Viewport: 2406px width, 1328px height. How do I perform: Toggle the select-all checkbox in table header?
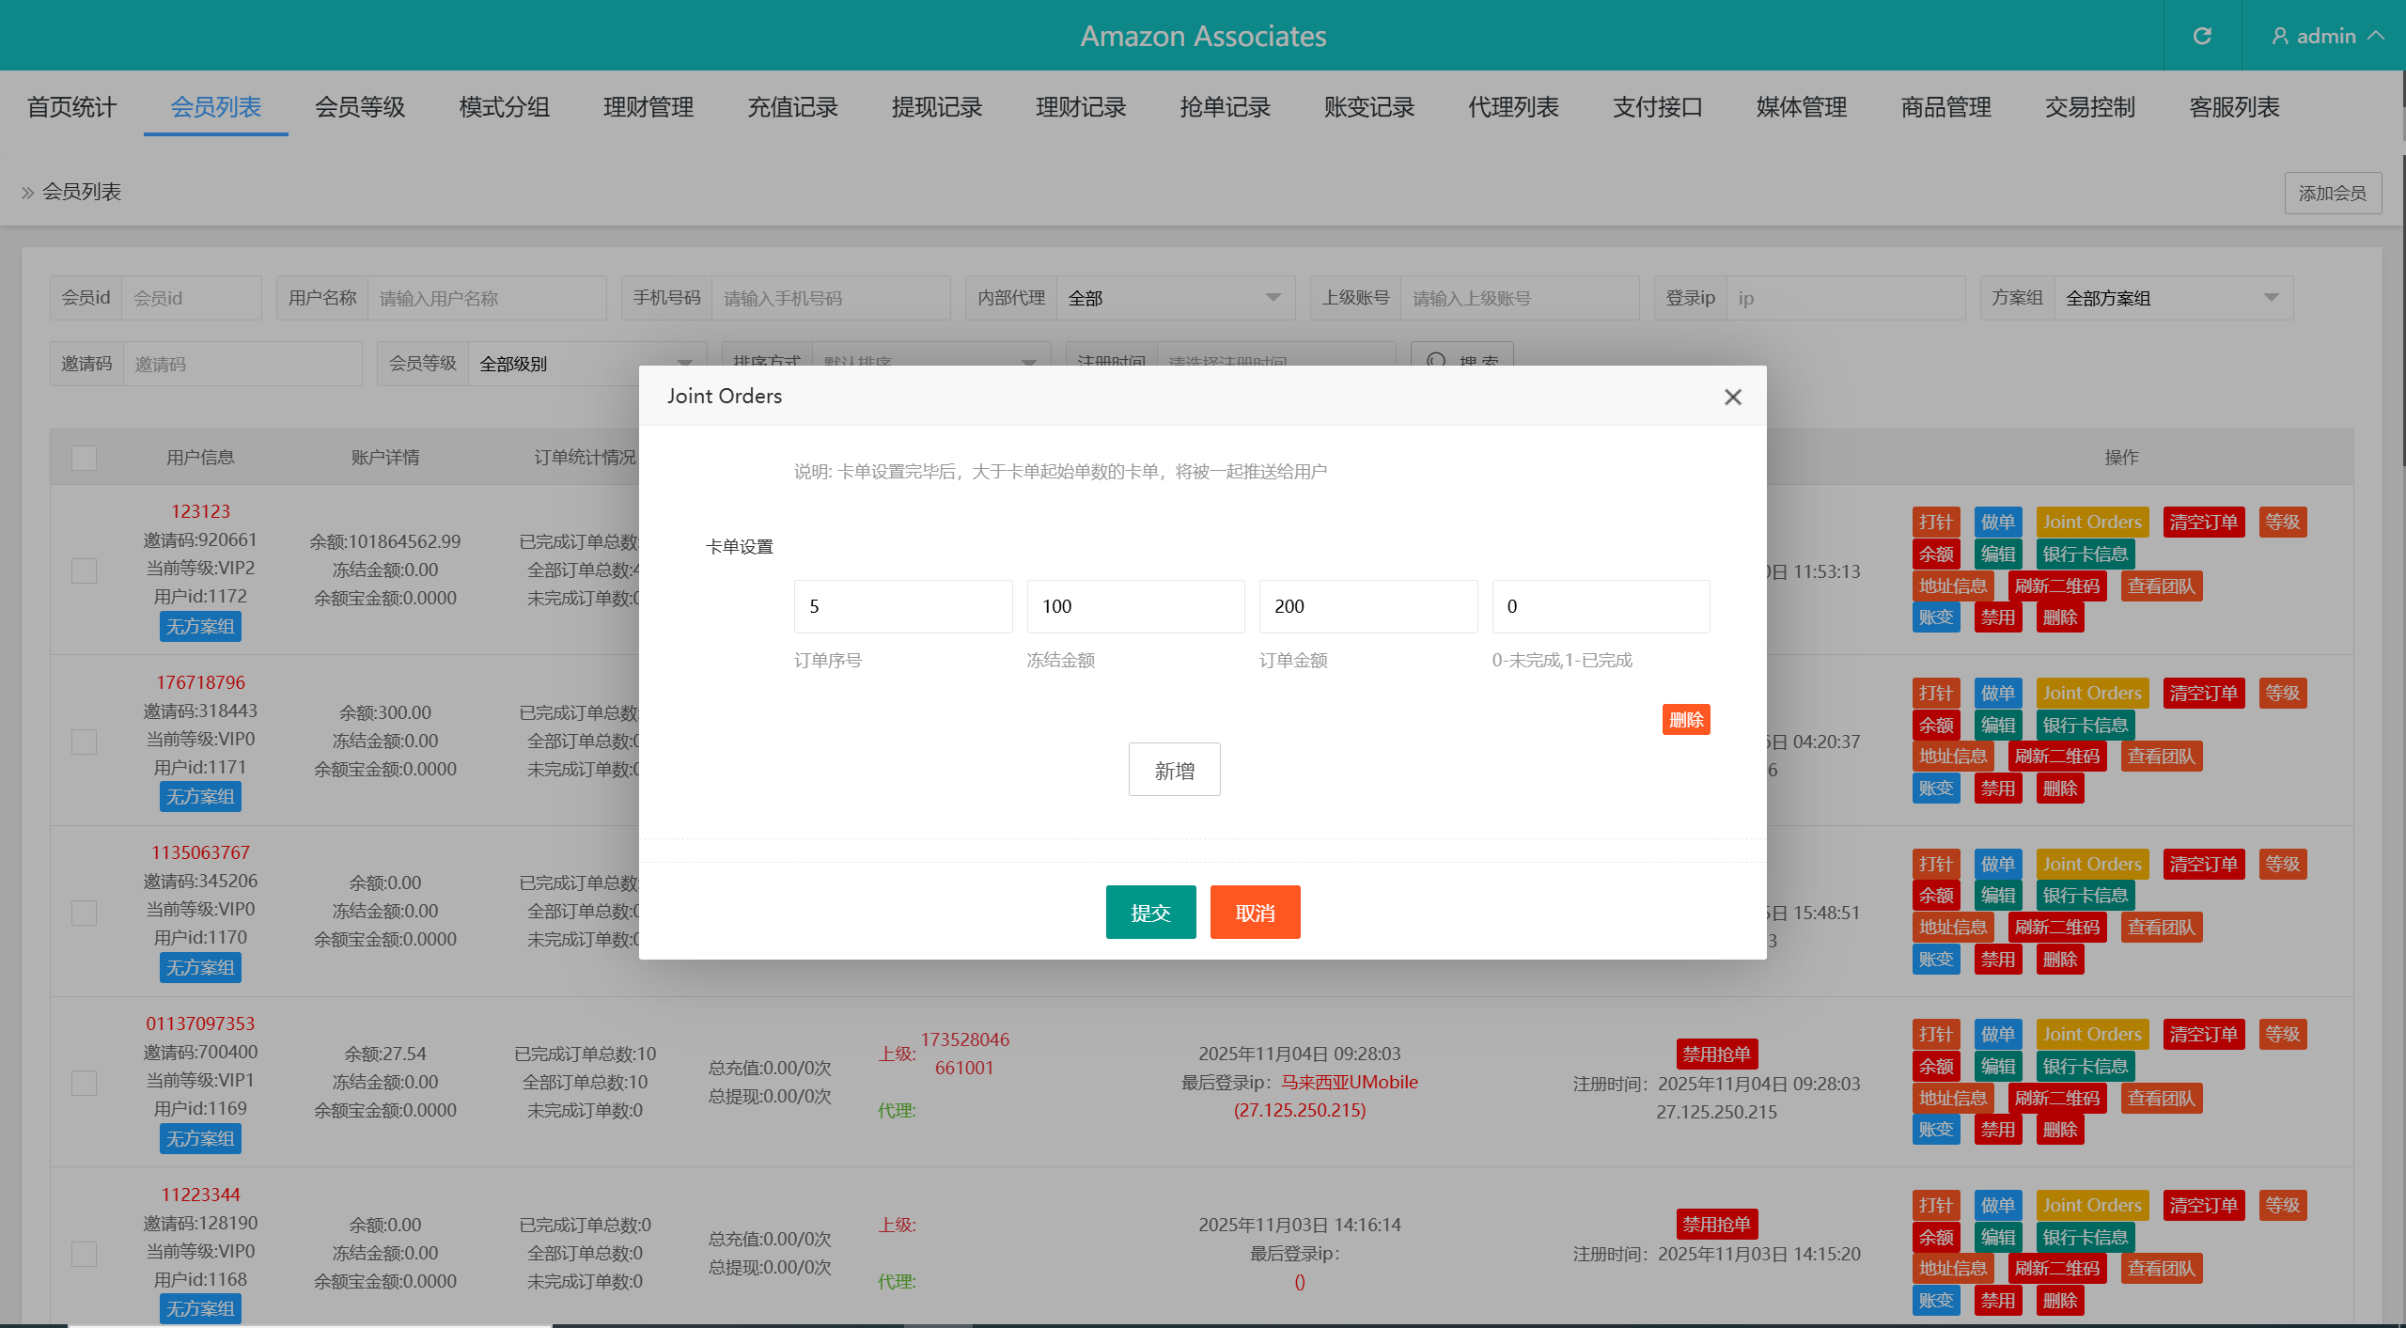tap(84, 458)
